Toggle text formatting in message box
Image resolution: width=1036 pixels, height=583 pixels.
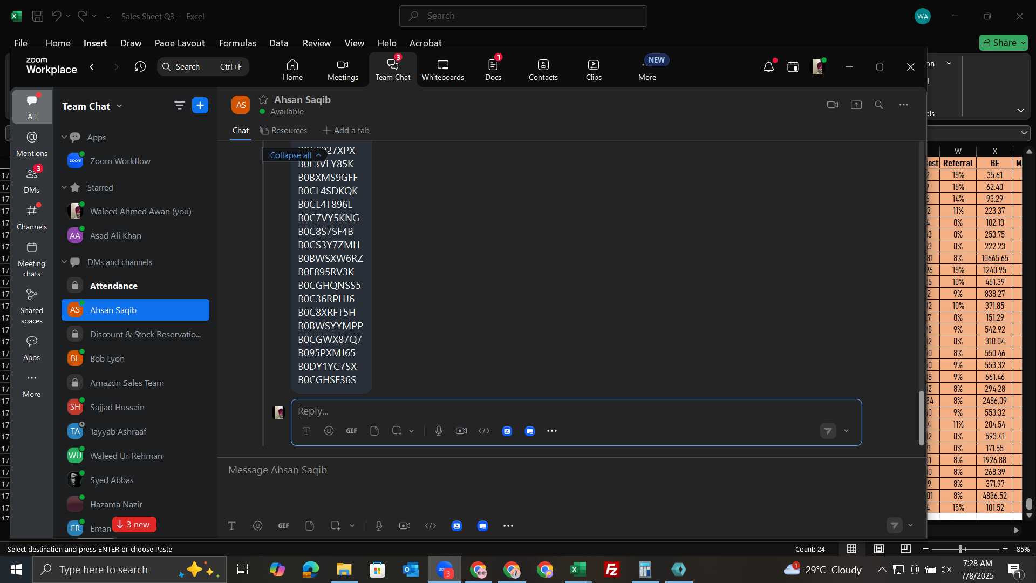[x=232, y=526]
